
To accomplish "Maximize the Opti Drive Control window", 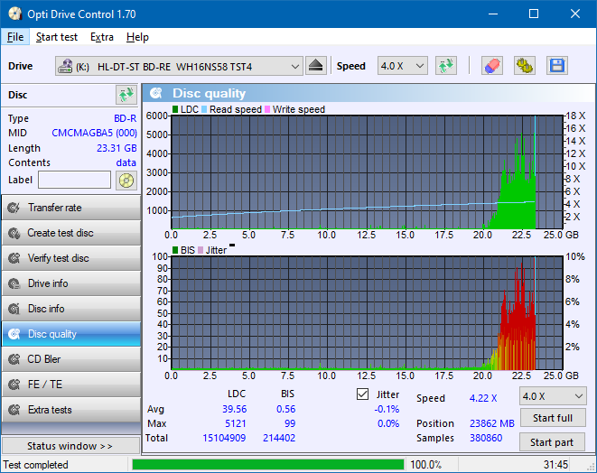I will pyautogui.click(x=534, y=14).
